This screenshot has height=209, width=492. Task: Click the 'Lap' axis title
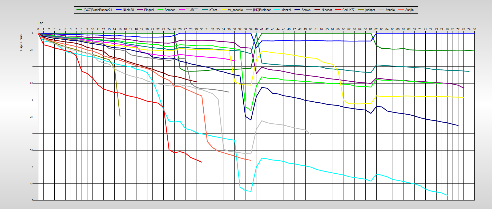click(x=41, y=23)
